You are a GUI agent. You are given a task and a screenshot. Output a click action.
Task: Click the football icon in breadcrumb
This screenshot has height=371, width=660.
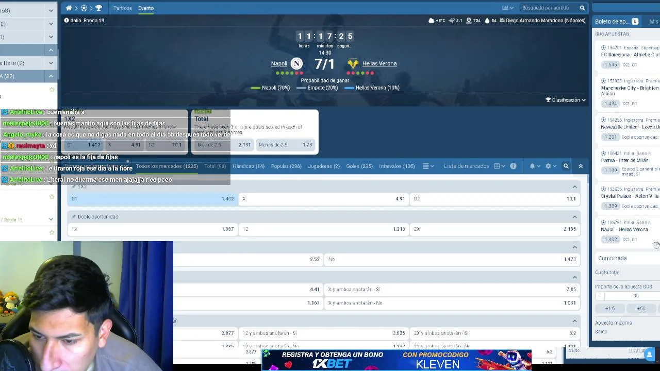click(84, 8)
